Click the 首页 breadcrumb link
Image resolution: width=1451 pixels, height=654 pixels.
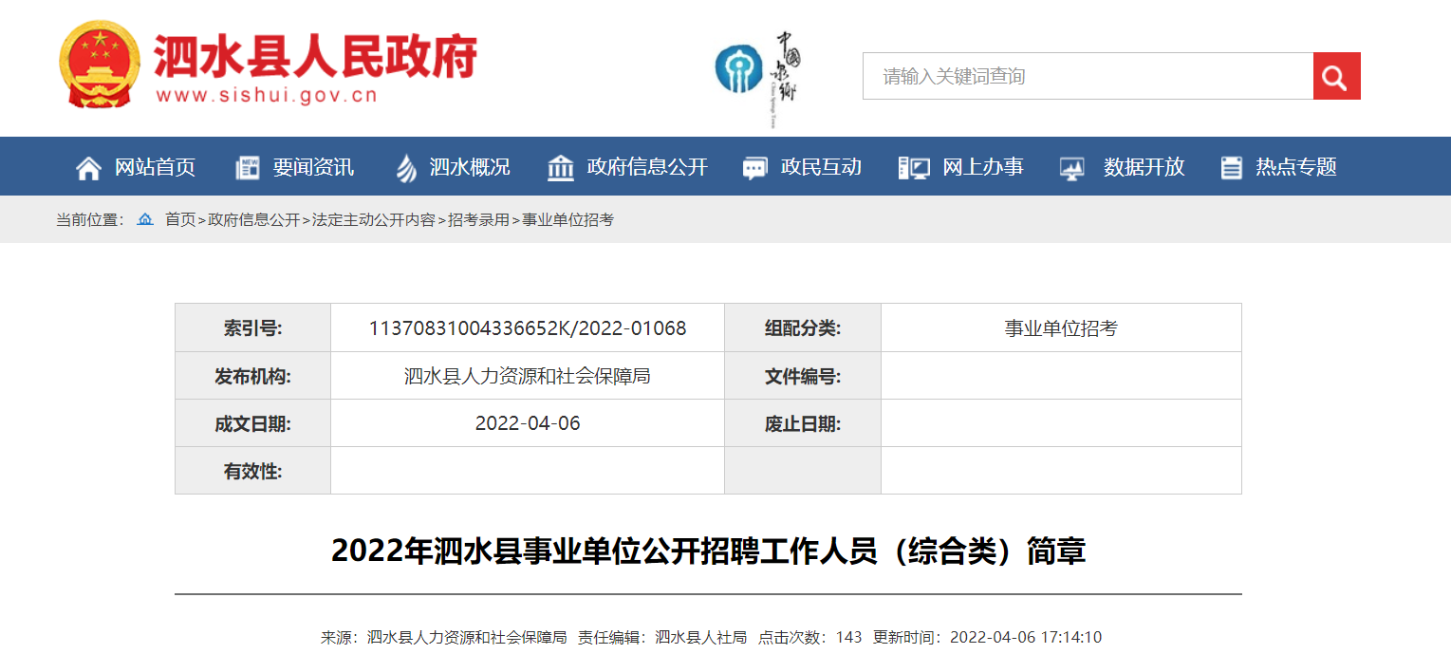coord(180,219)
